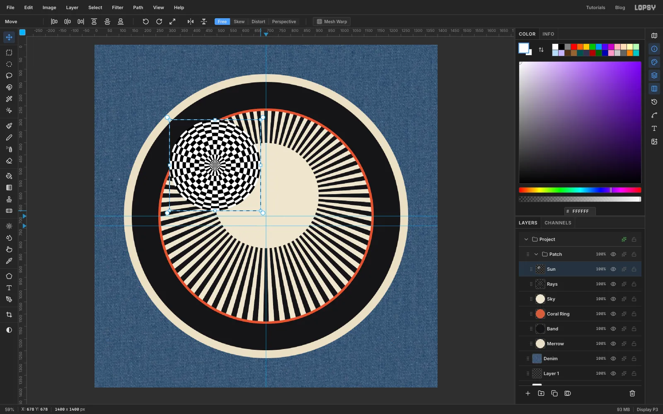Select the Clone Stamp tool
The width and height of the screenshot is (663, 414).
9,199
